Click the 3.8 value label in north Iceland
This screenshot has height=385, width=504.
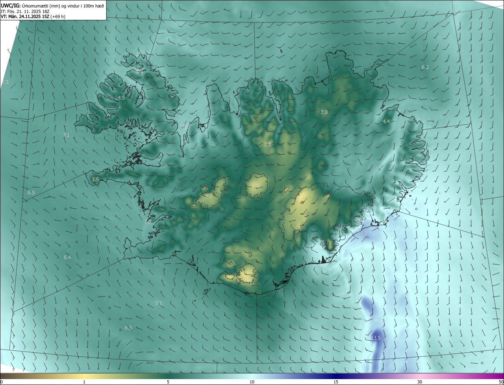point(324,112)
